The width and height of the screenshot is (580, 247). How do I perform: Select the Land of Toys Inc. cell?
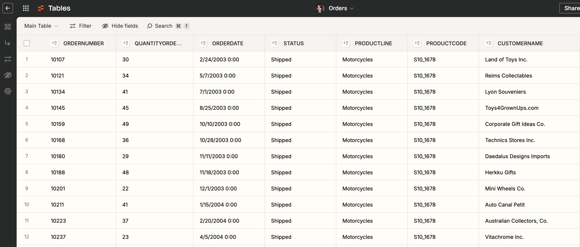506,59
